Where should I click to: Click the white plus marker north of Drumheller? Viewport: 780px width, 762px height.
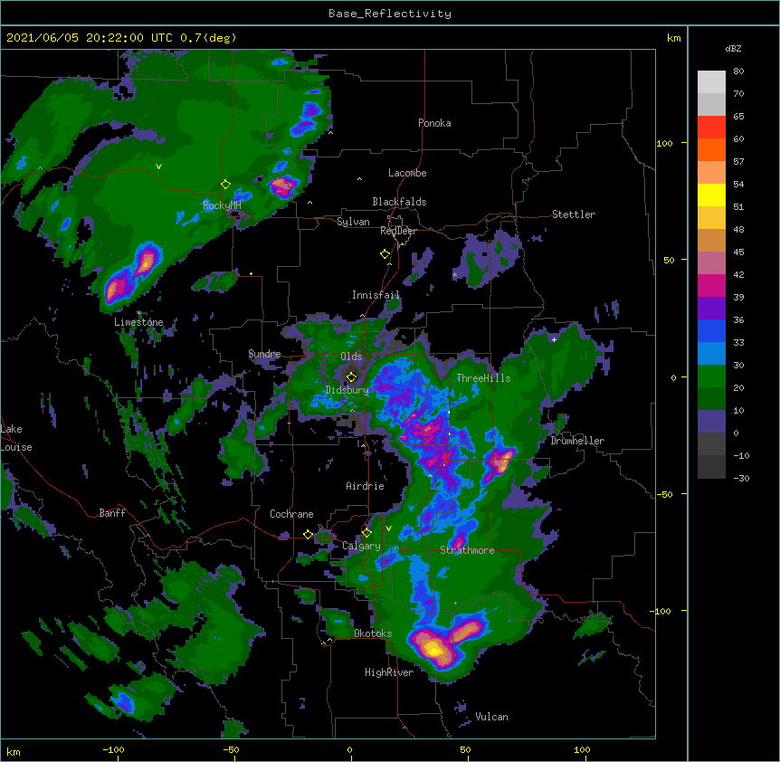tap(554, 339)
